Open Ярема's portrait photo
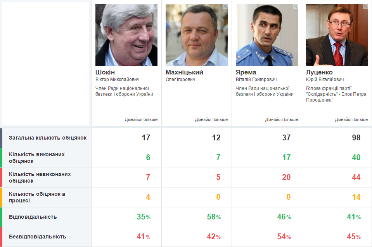This screenshot has width=372, height=247. click(x=266, y=35)
